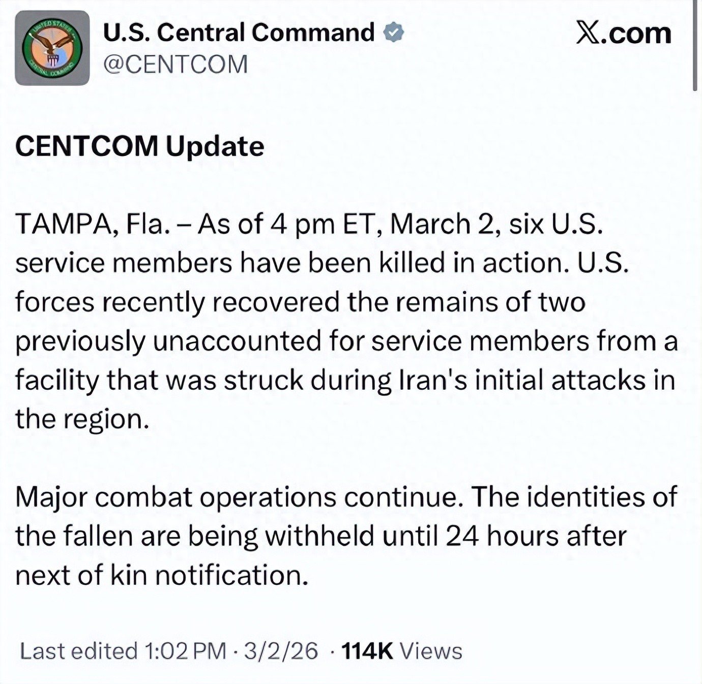Click "TAMPA, Fla." at paragraph start
Image resolution: width=702 pixels, height=684 pixels.
[x=92, y=224]
